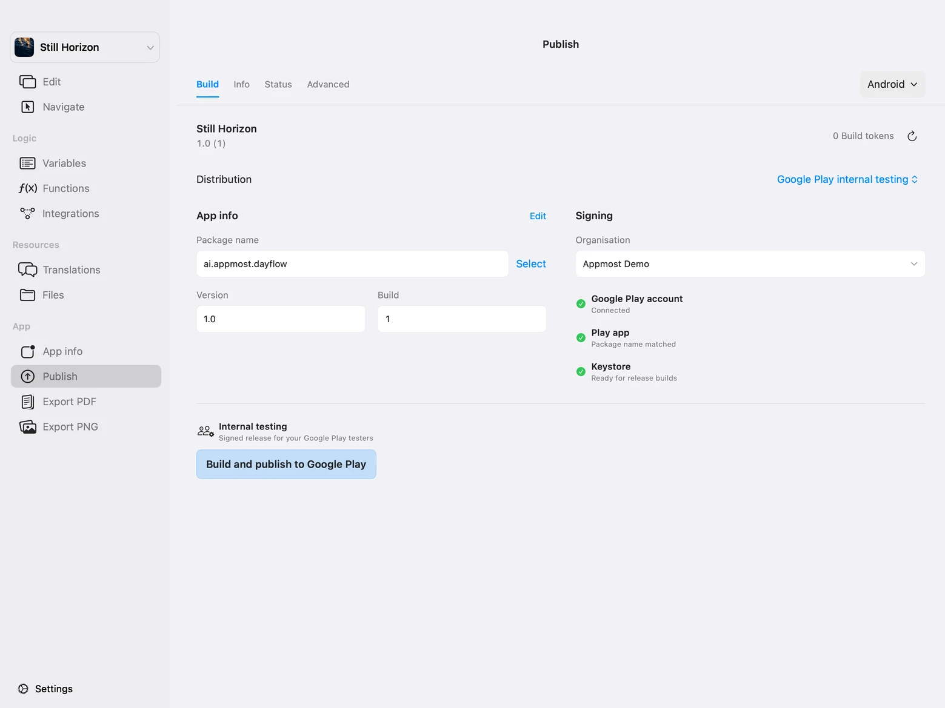Click the Functions f(x) icon
The height and width of the screenshot is (708, 945).
pyautogui.click(x=28, y=188)
